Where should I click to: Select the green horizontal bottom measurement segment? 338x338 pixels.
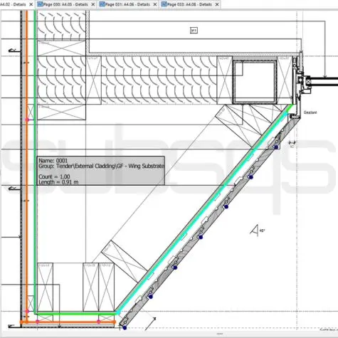(x=76, y=314)
